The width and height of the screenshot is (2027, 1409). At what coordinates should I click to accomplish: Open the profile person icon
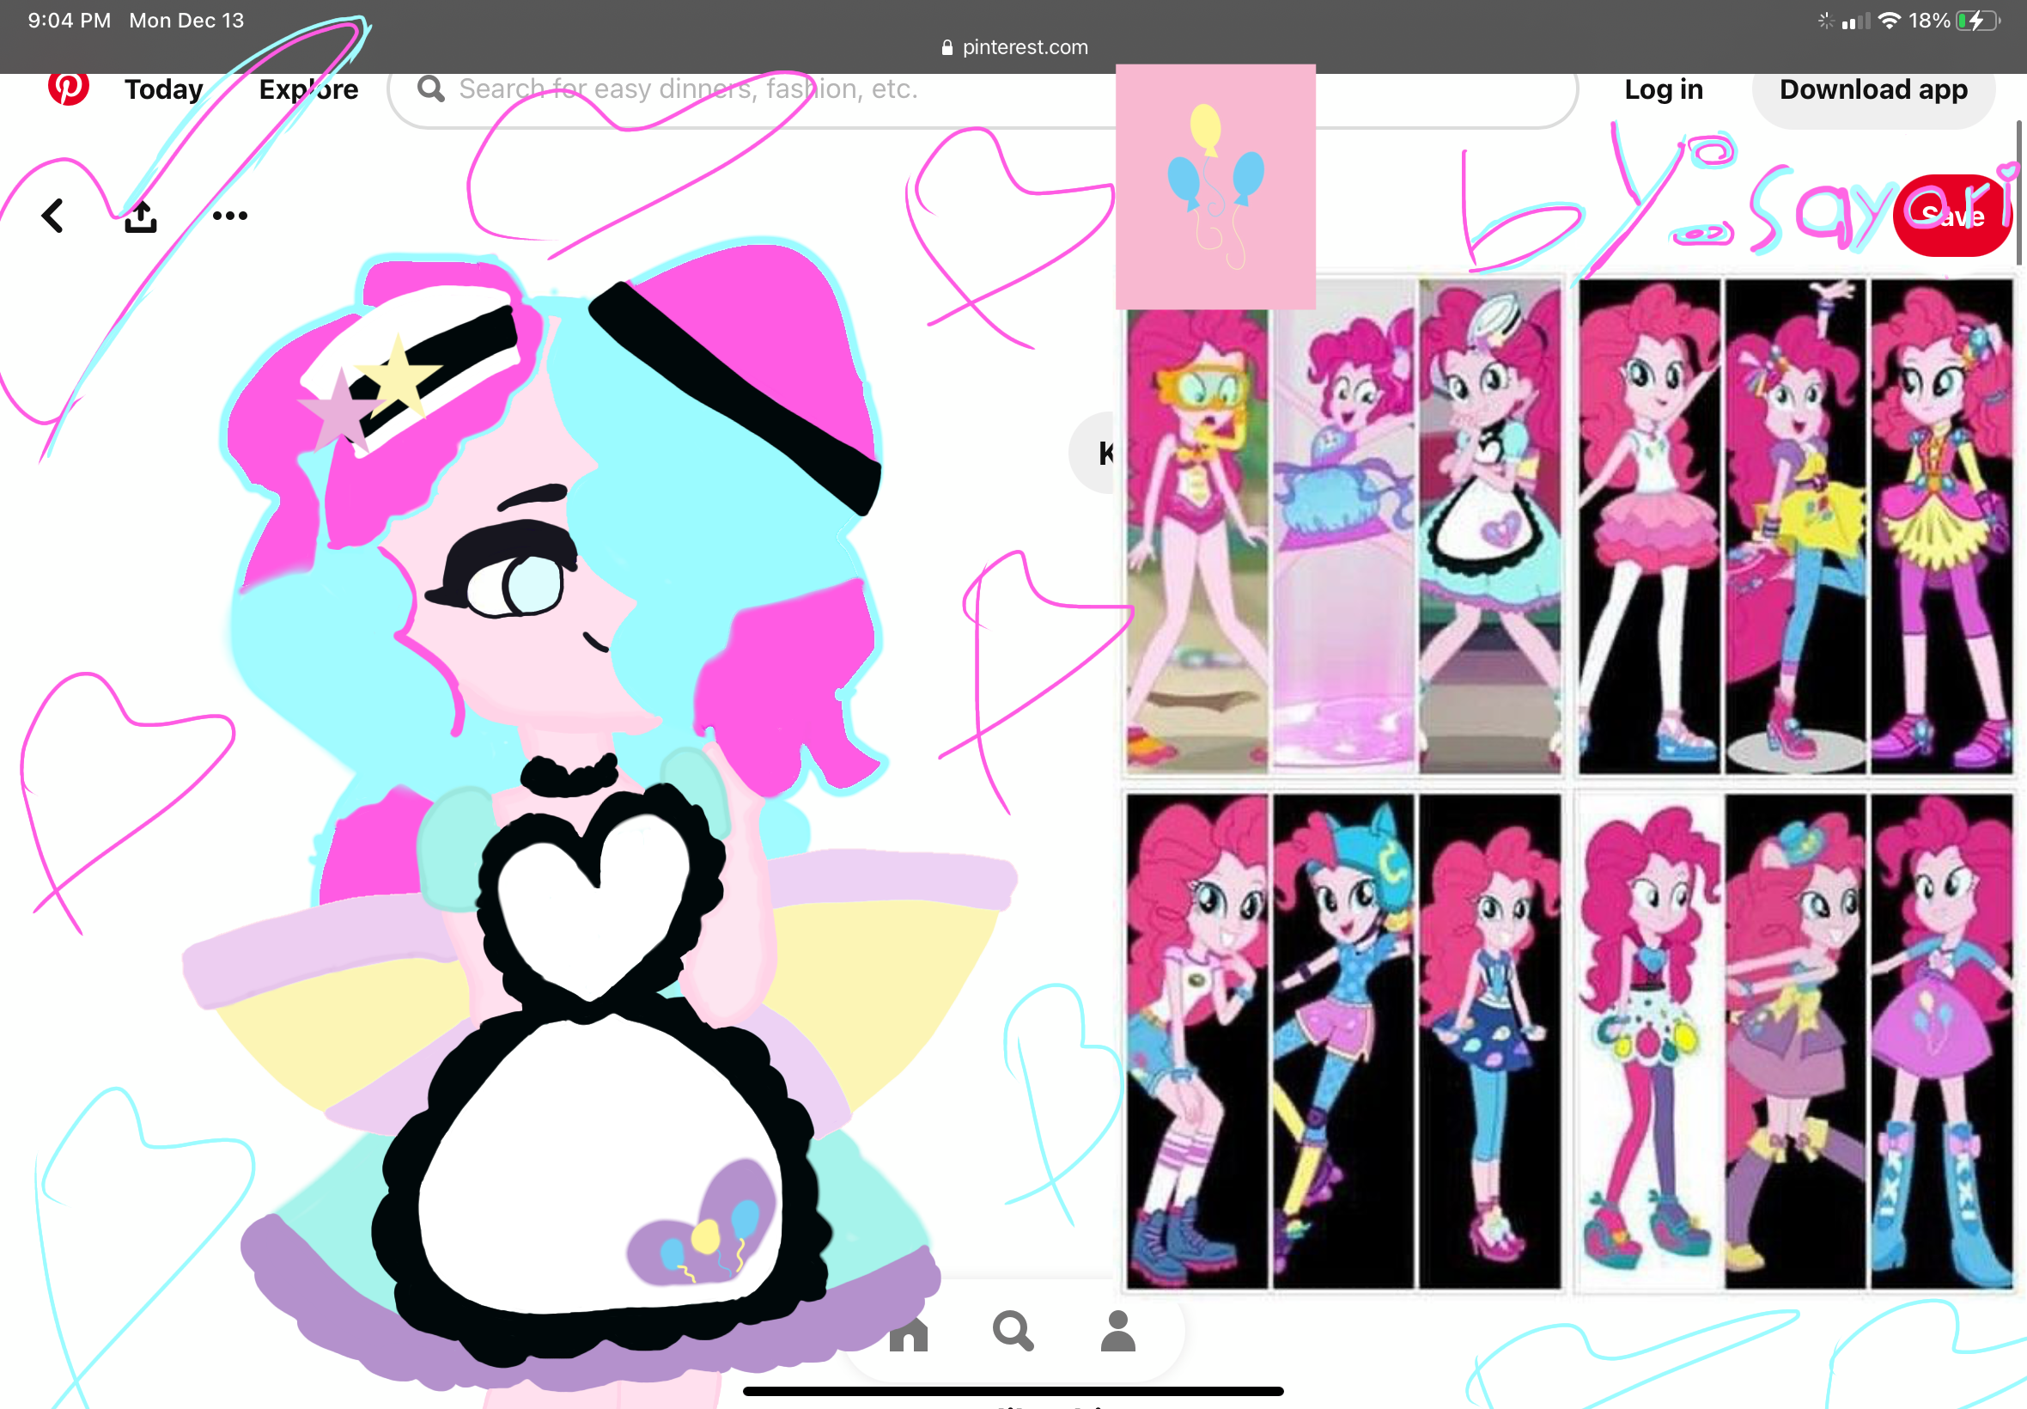[1117, 1331]
